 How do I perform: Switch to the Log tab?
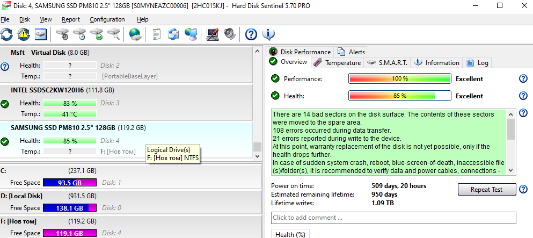click(x=478, y=62)
